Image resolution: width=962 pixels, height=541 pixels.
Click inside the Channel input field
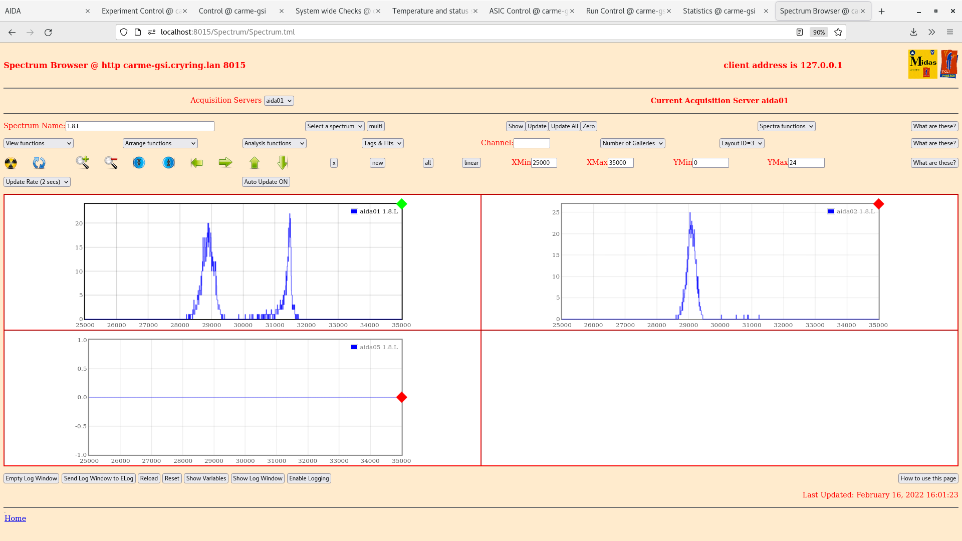pos(532,143)
